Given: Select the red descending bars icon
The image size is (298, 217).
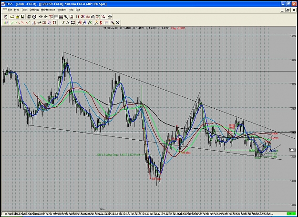Looking at the screenshot, I should [x=22, y=23].
